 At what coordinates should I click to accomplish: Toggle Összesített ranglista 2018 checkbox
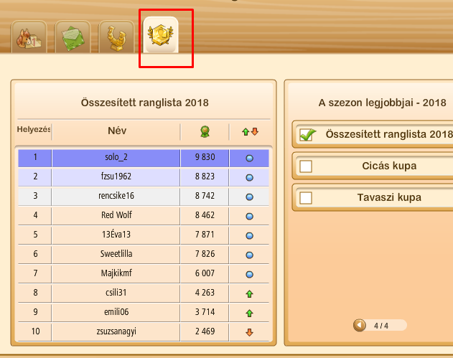[x=307, y=135]
